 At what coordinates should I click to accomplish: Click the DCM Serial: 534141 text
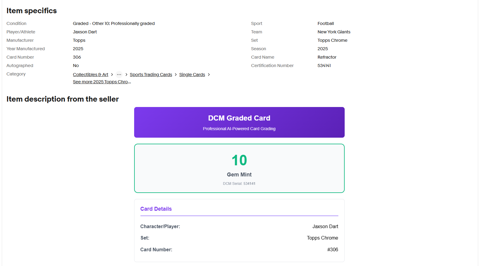pyautogui.click(x=239, y=184)
